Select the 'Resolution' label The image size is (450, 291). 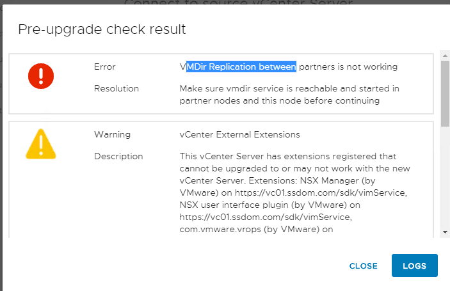point(117,89)
